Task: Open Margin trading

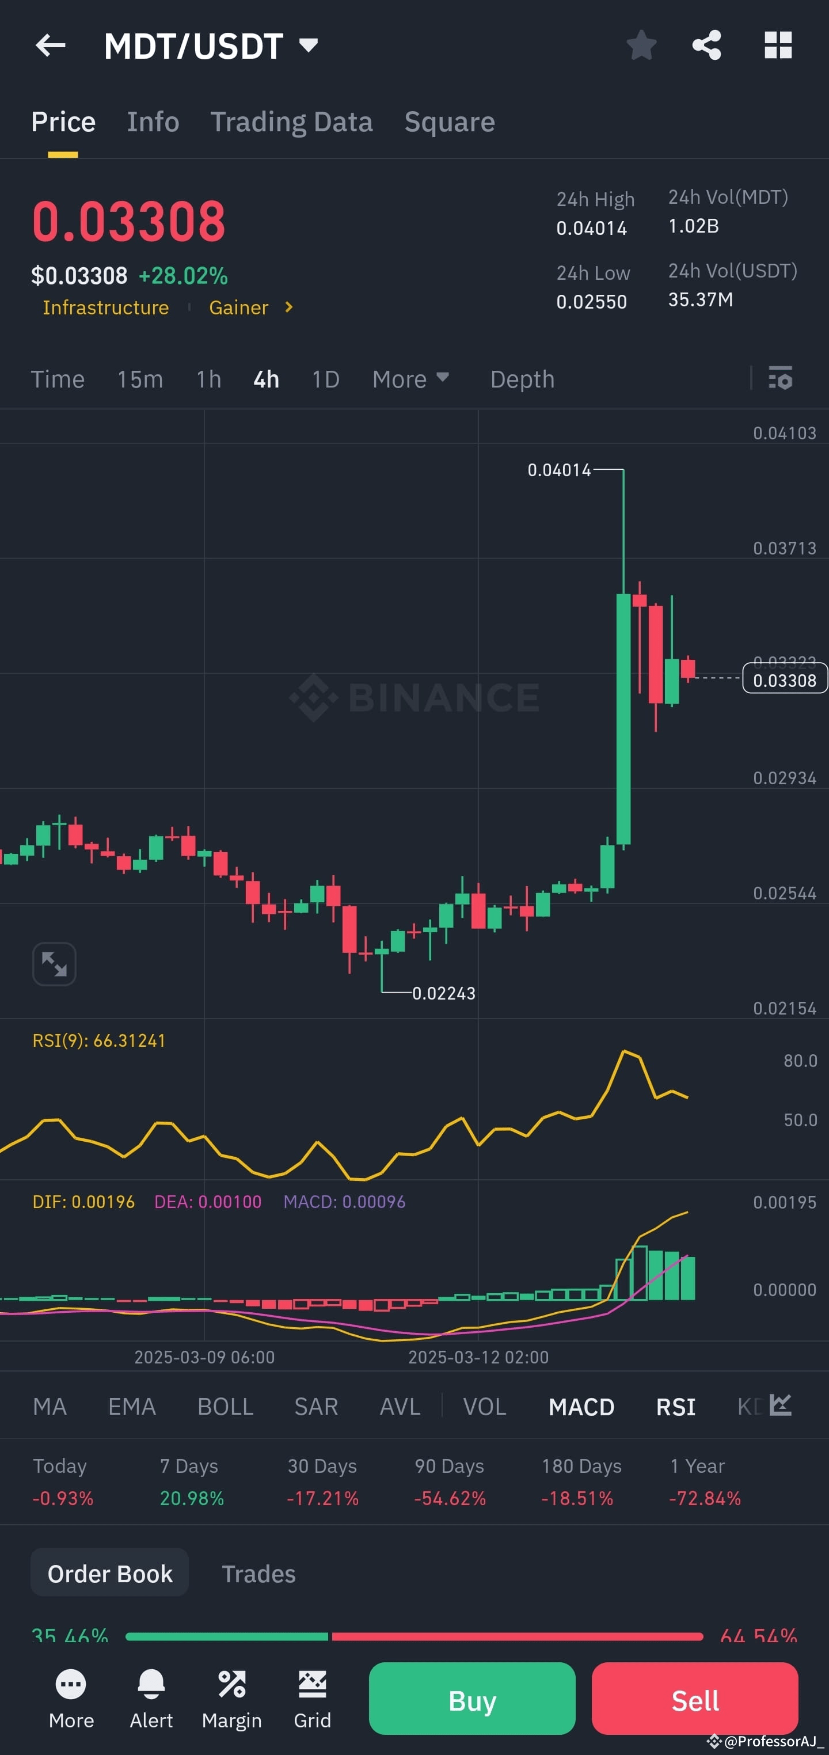Action: [231, 1700]
